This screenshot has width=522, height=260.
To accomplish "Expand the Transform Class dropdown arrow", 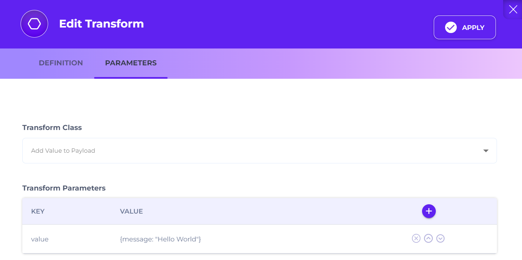I will [486, 151].
